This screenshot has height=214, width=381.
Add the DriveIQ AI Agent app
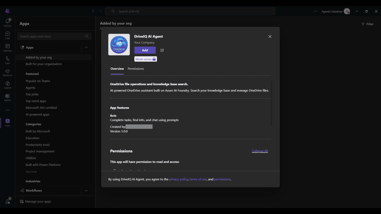click(x=145, y=50)
